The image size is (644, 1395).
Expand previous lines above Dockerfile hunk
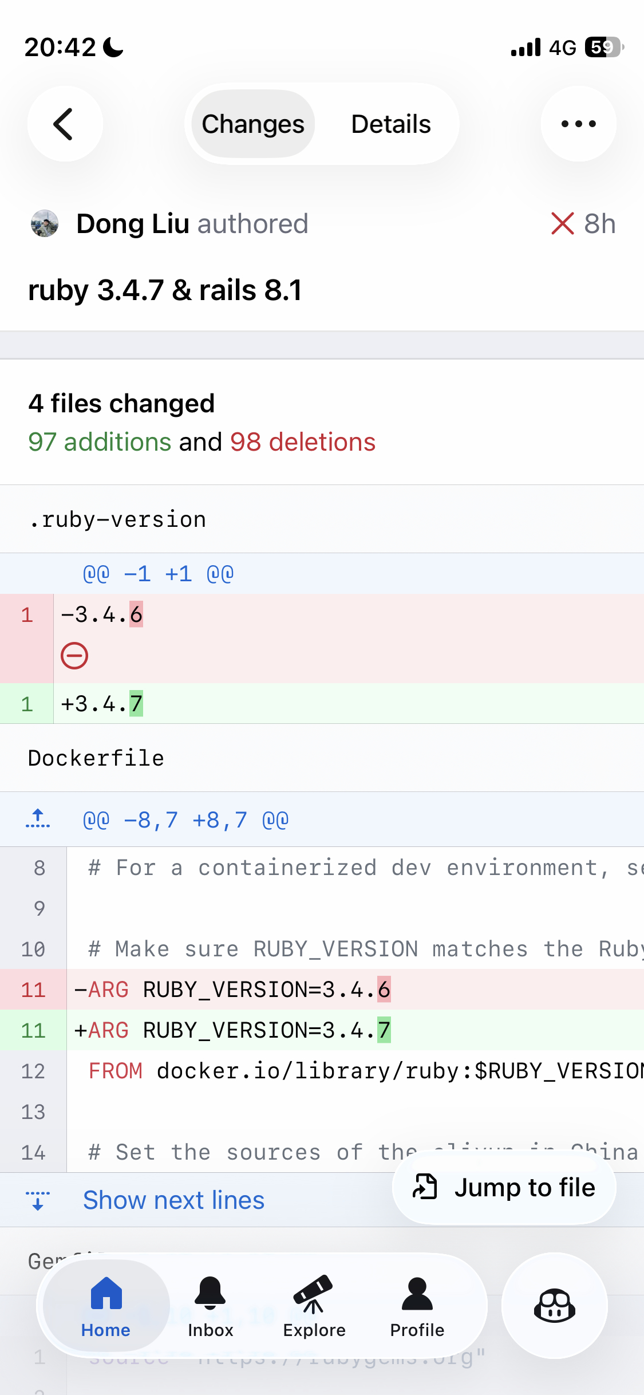[x=38, y=819]
